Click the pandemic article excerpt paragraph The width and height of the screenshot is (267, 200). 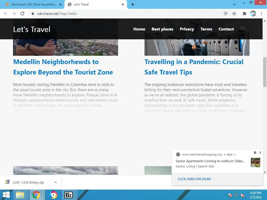[x=196, y=99]
